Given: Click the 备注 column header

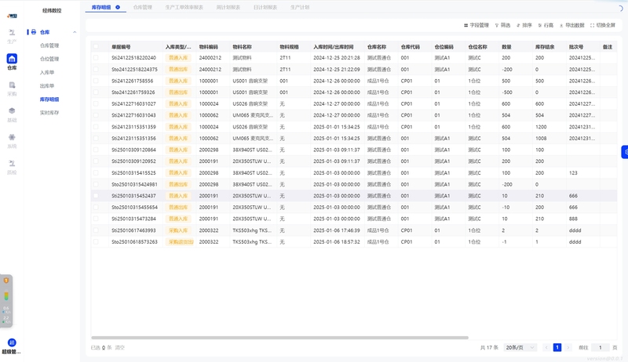Looking at the screenshot, I should [608, 47].
